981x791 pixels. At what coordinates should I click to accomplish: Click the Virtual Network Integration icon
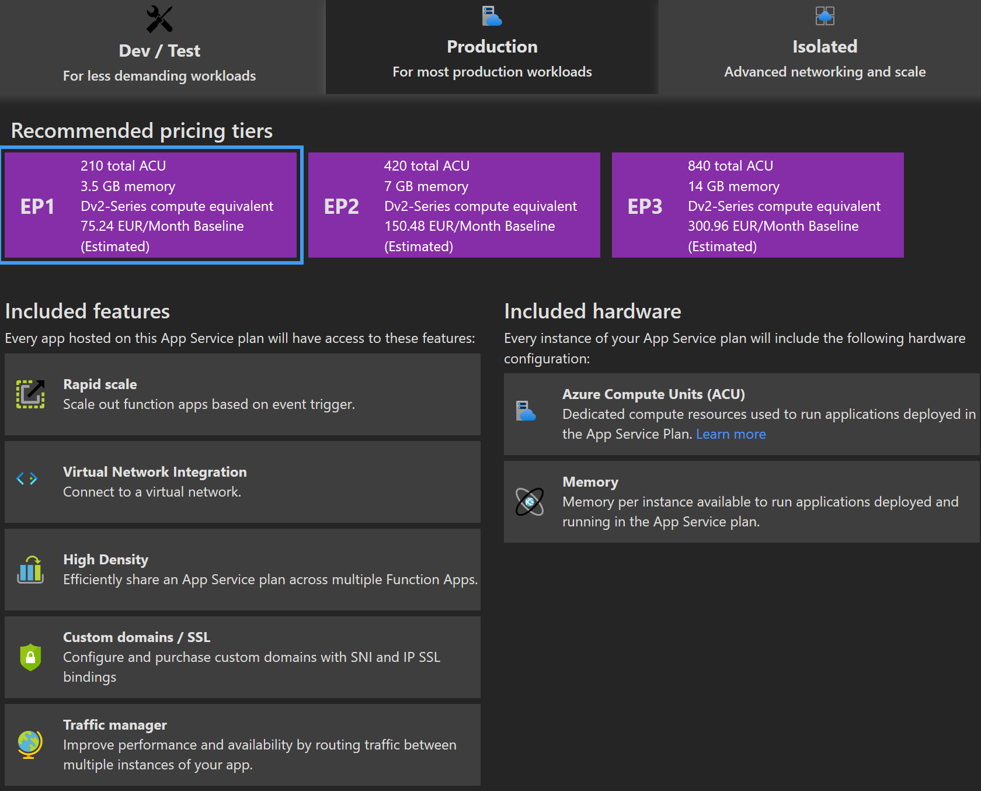[x=27, y=479]
